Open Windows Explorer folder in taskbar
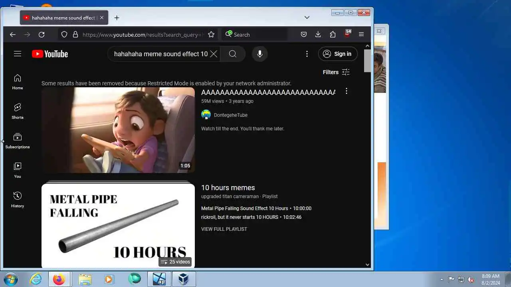This screenshot has height=287, width=511. coord(85,279)
